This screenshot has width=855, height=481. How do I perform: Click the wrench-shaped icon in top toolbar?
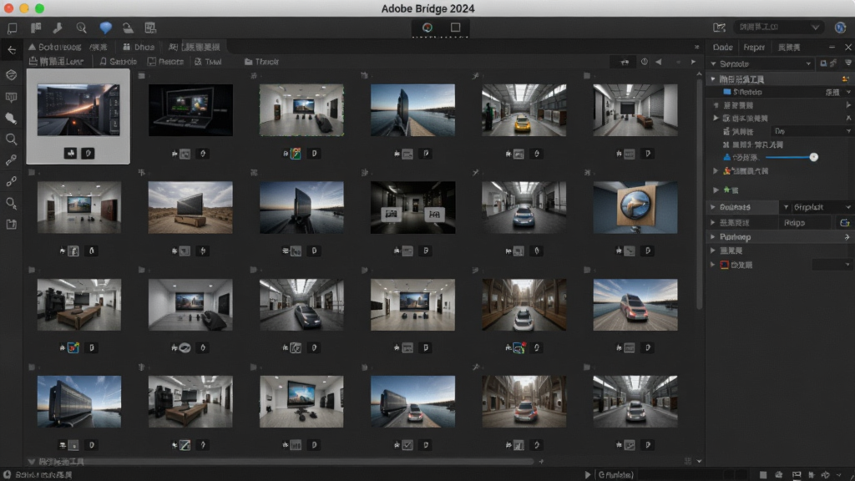[x=58, y=28]
